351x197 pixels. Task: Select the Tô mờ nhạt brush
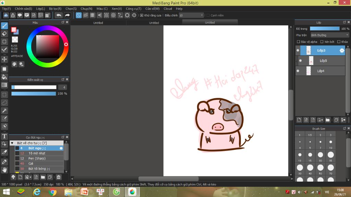click(39, 153)
